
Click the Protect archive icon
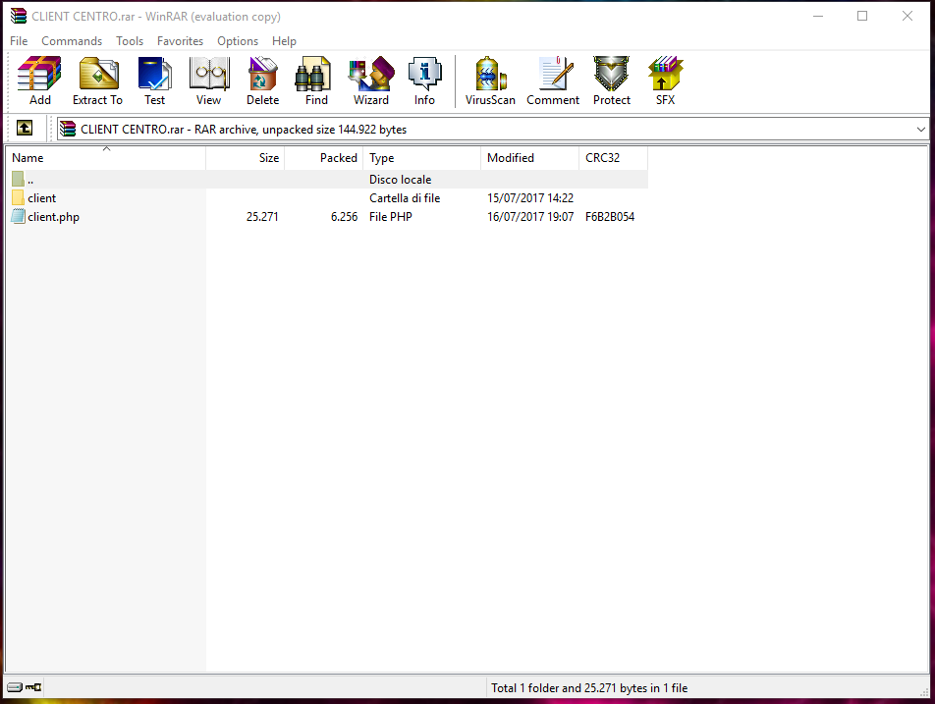611,81
